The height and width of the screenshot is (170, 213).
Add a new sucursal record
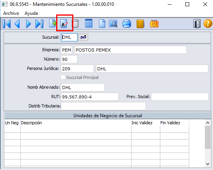pos(53,23)
